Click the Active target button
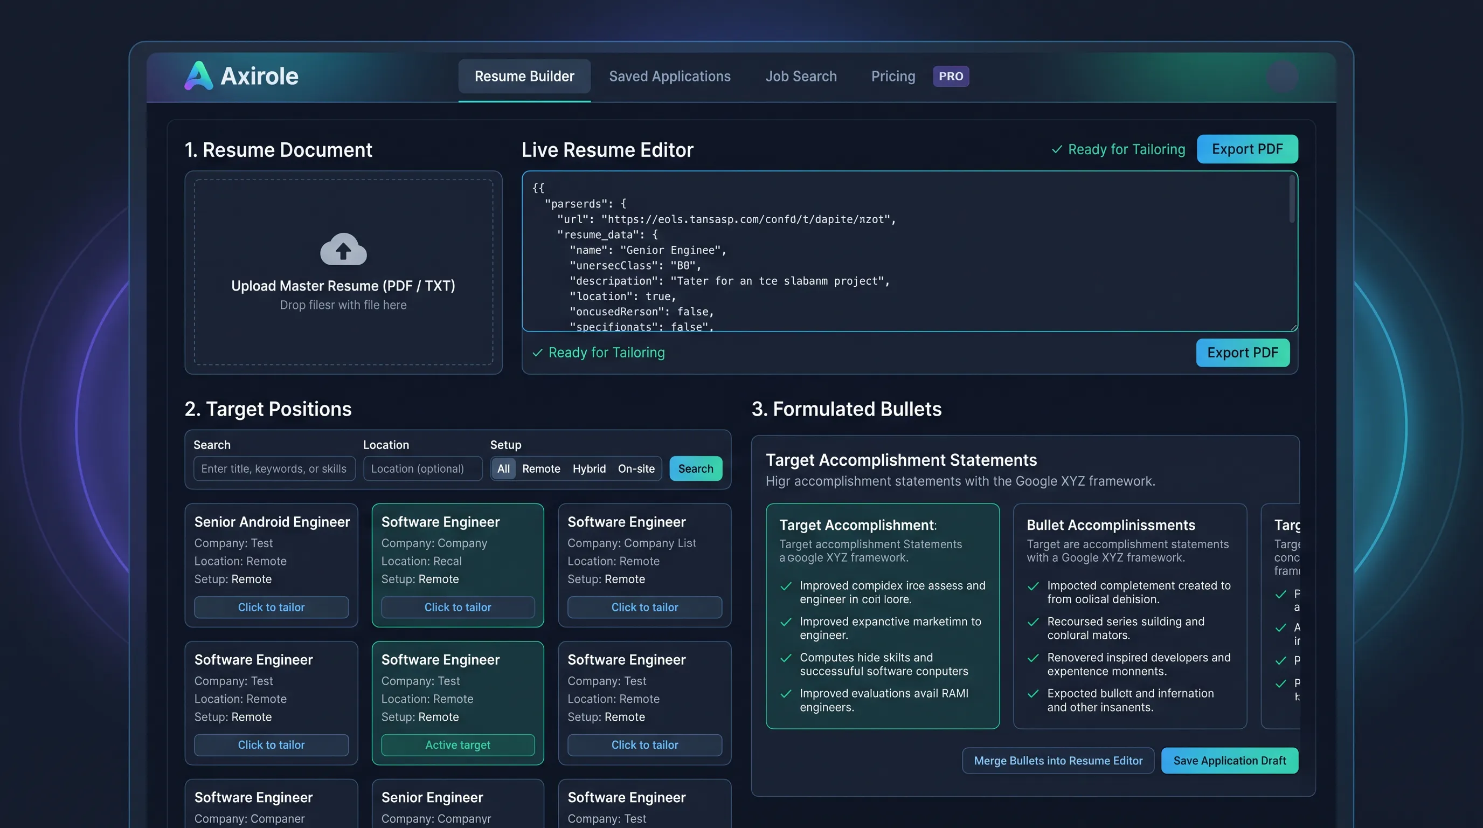The width and height of the screenshot is (1483, 828). coord(458,744)
